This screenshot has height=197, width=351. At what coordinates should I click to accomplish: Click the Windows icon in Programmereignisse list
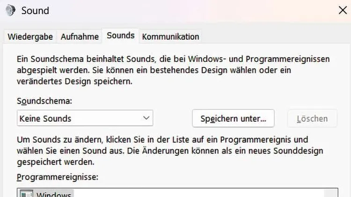pos(26,194)
